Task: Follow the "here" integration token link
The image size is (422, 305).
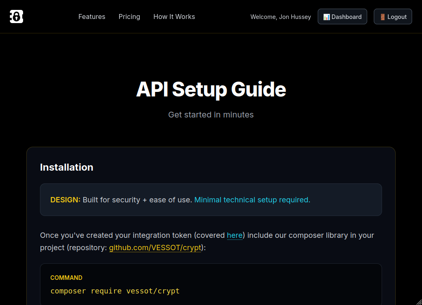Action: click(234, 235)
